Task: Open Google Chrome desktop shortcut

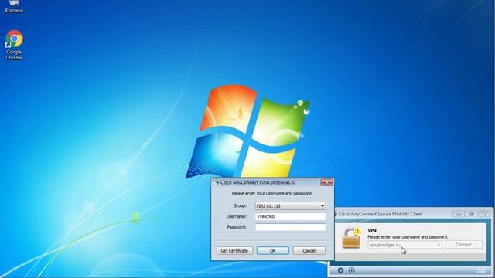Action: click(x=14, y=45)
